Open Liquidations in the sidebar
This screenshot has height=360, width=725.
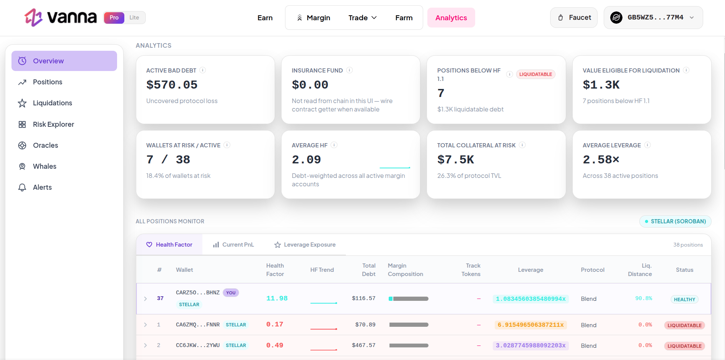64,103
